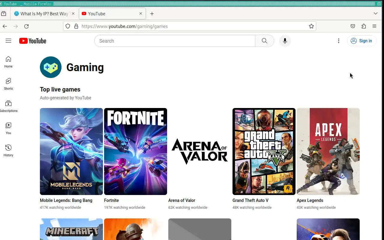
Task: Click the Gaming page heading
Action: [x=85, y=67]
